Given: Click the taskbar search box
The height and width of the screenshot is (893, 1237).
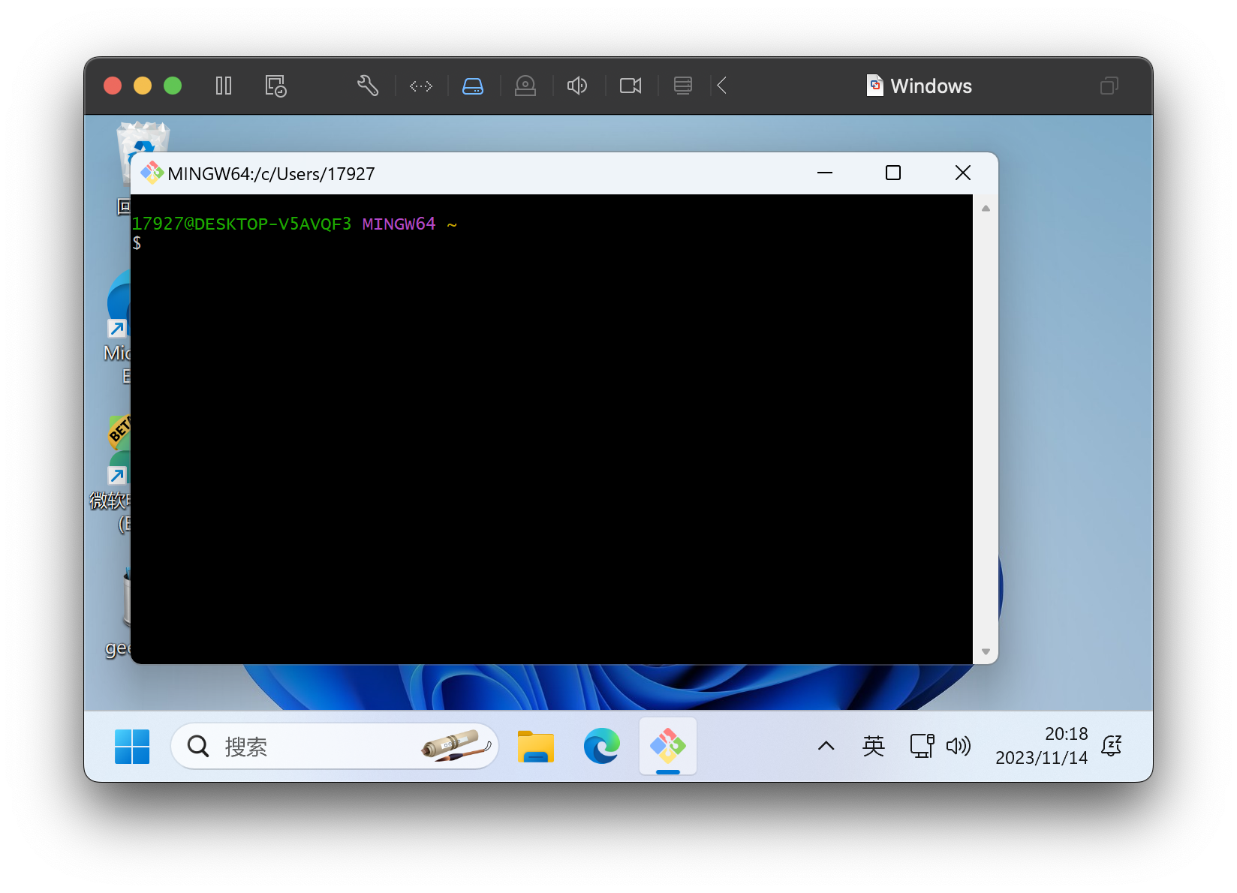Looking at the screenshot, I should [335, 747].
